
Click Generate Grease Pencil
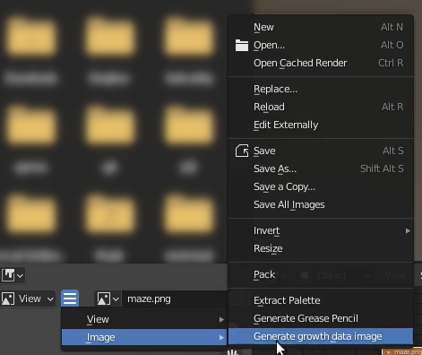click(321, 318)
